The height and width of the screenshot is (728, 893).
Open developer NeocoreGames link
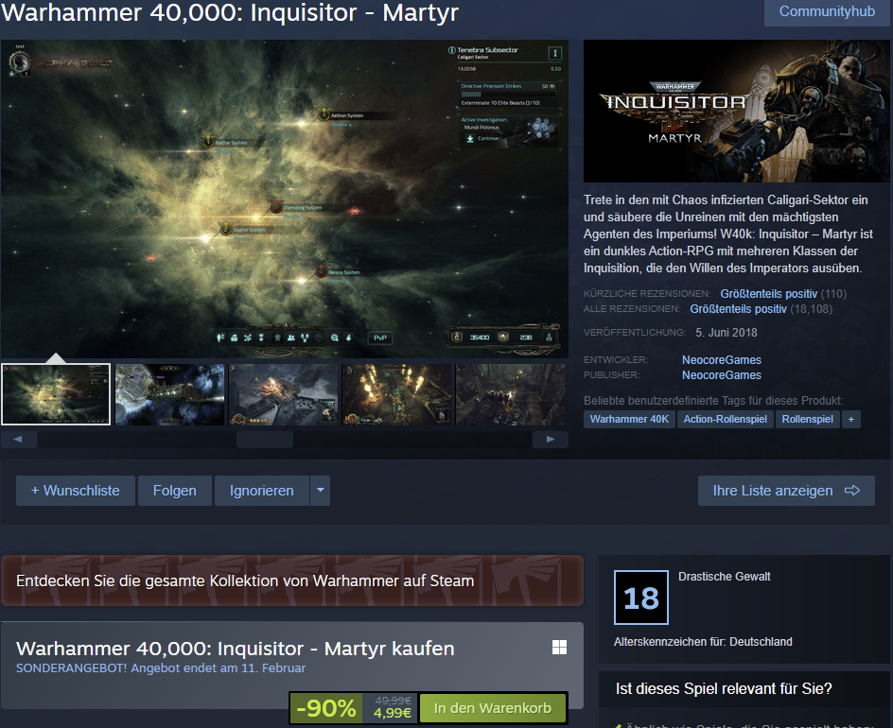(722, 359)
